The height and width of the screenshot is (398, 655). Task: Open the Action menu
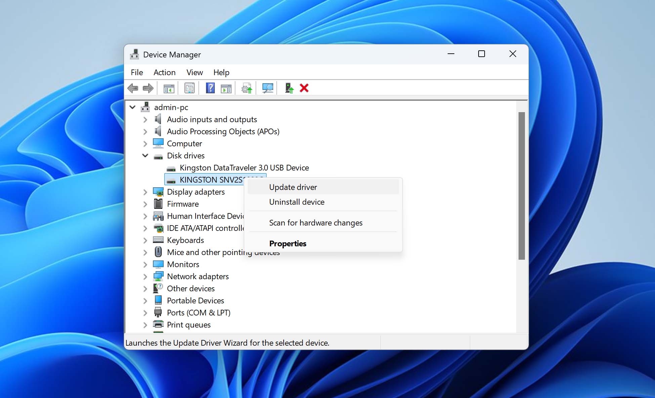(x=164, y=72)
